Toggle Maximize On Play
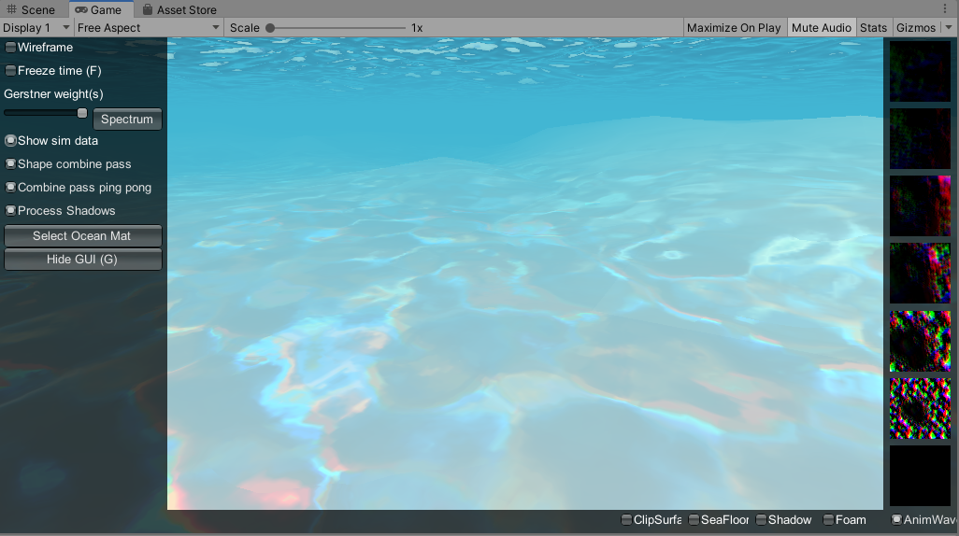Viewport: 959px width, 536px height. click(734, 27)
